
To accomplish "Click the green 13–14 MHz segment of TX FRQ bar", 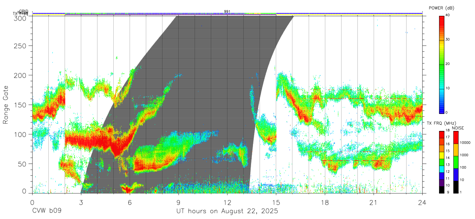I will coord(442,162).
